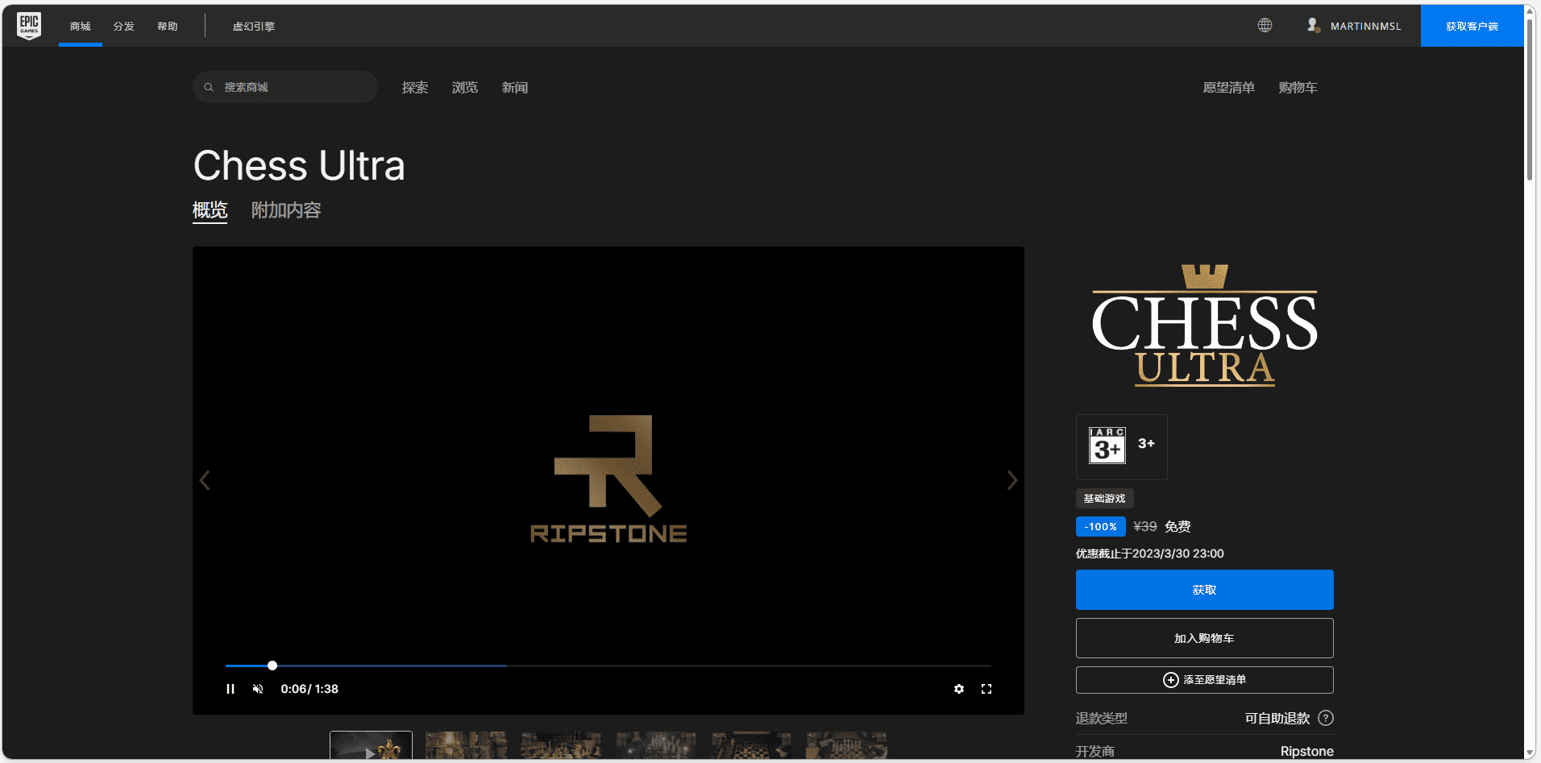Select the second screenshot thumbnail
The width and height of the screenshot is (1541, 763).
click(466, 745)
